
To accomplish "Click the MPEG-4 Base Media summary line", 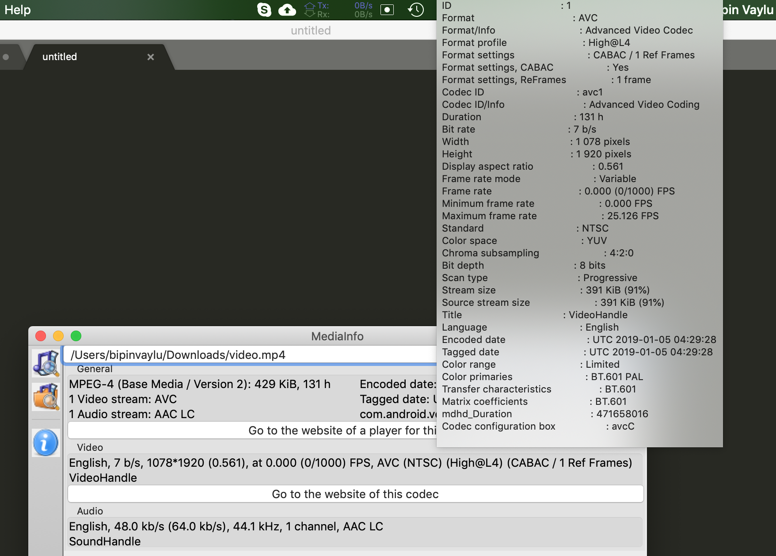I will click(x=200, y=384).
